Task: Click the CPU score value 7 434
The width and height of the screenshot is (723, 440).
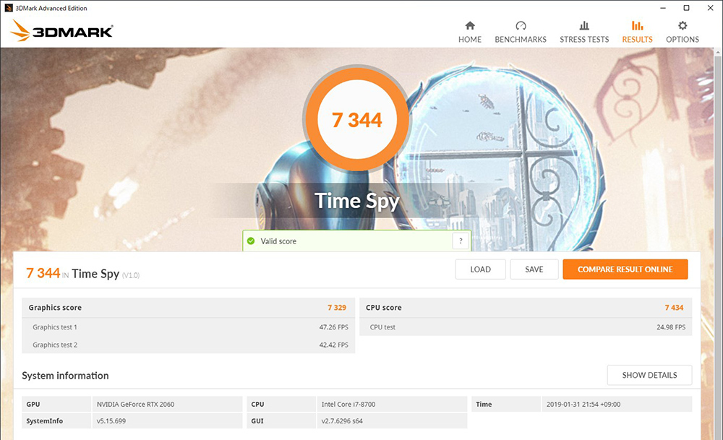Action: click(x=674, y=308)
